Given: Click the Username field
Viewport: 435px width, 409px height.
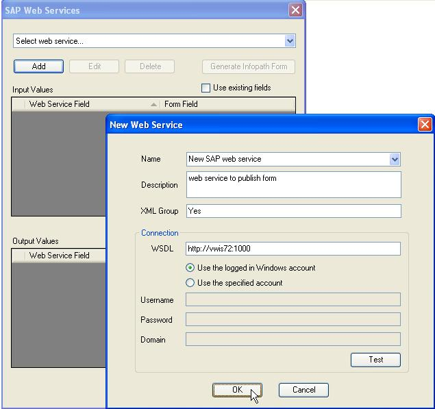Looking at the screenshot, I should [x=293, y=299].
